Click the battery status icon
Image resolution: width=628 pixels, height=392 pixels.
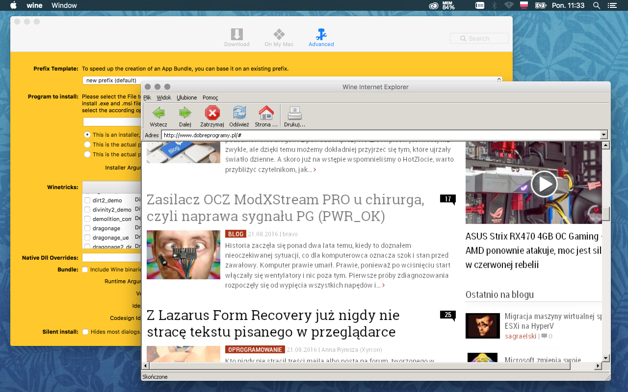(x=540, y=5)
